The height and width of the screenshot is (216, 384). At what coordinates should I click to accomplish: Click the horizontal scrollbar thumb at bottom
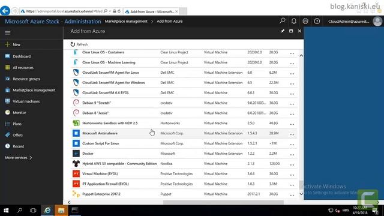pyautogui.click(x=223, y=202)
